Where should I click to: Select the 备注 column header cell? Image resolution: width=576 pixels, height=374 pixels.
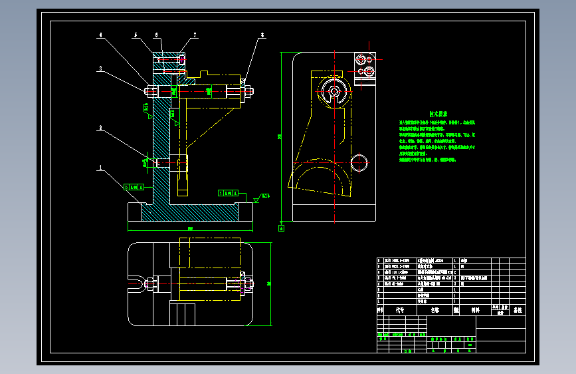click(518, 310)
